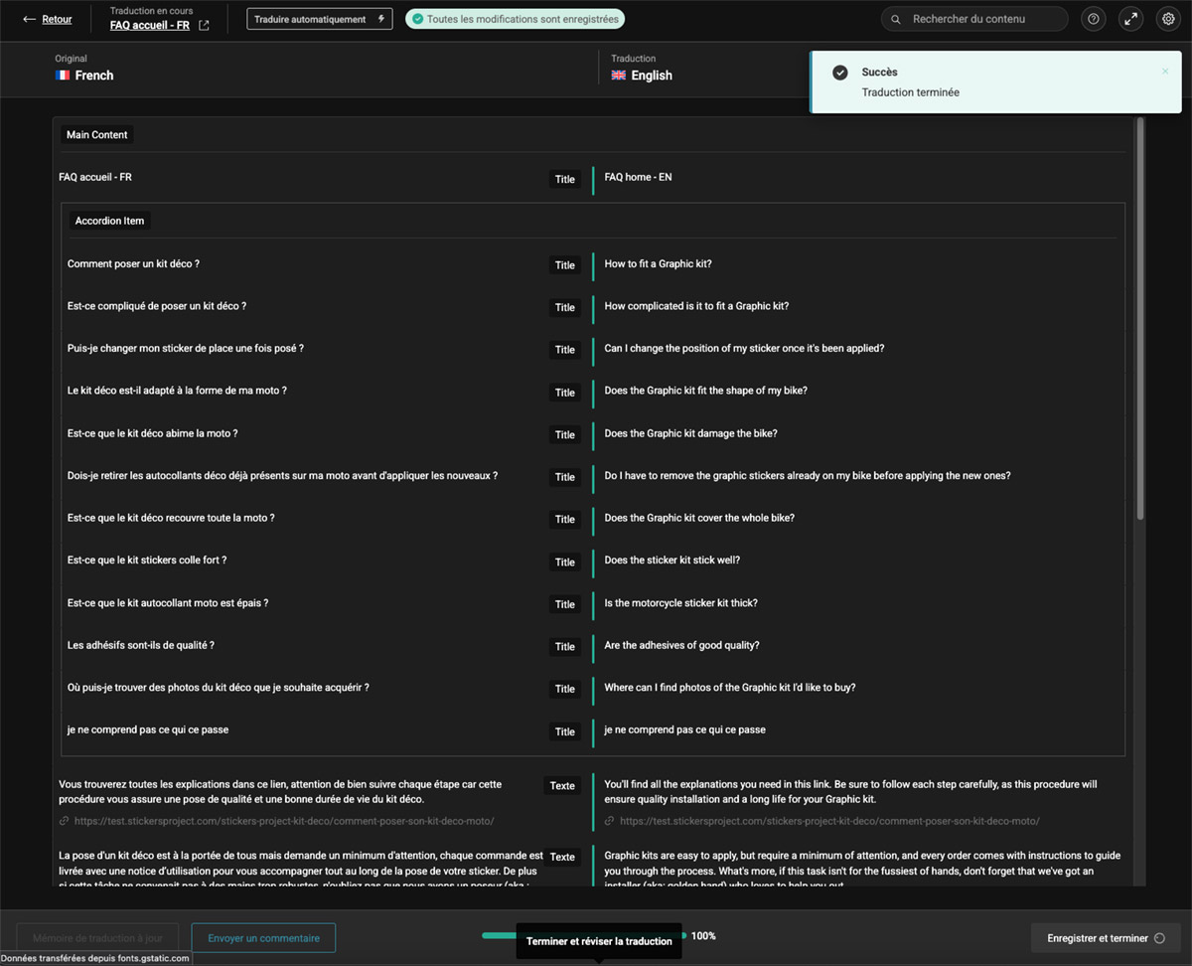Open the help question mark icon

point(1094,19)
